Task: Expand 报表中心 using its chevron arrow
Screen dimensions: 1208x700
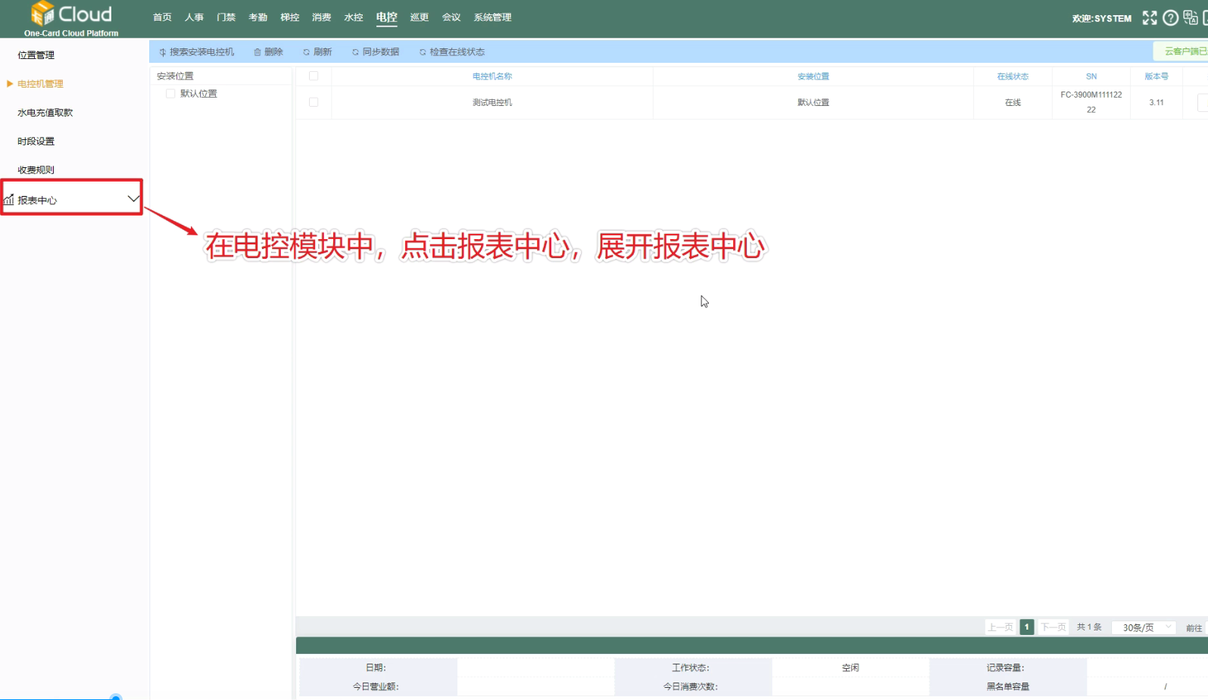Action: pyautogui.click(x=133, y=199)
